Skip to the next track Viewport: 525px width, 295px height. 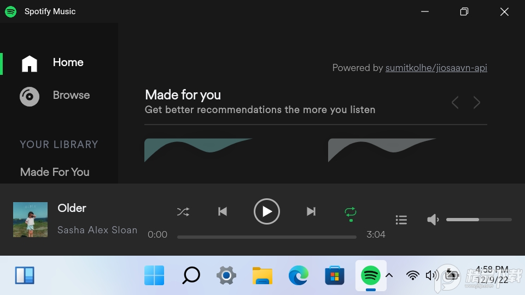click(311, 211)
